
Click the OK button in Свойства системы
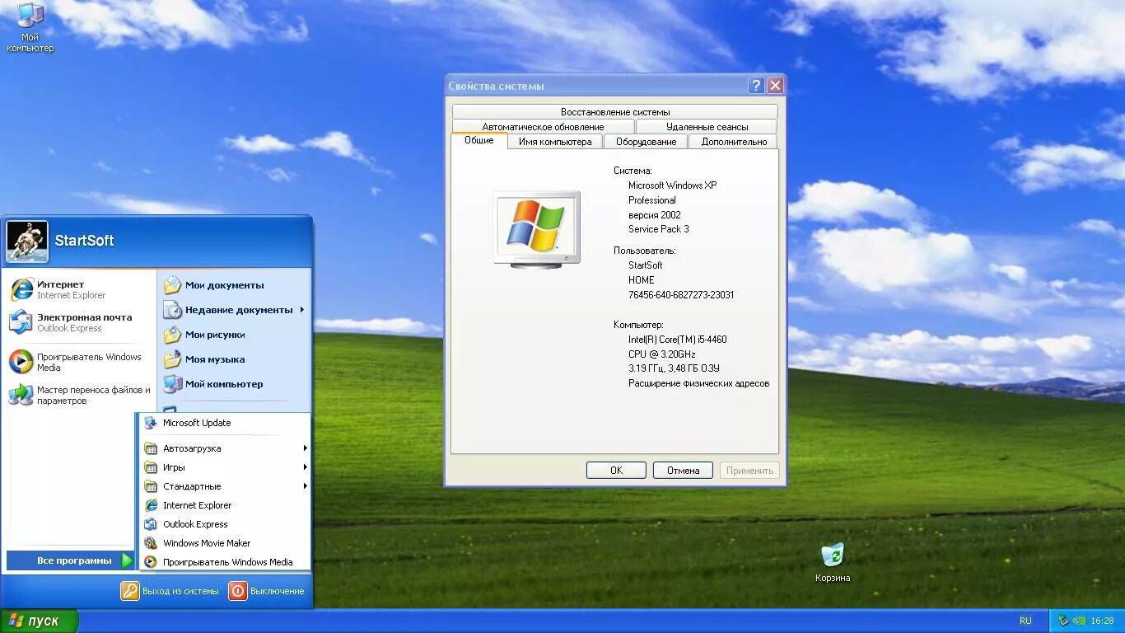(x=616, y=470)
